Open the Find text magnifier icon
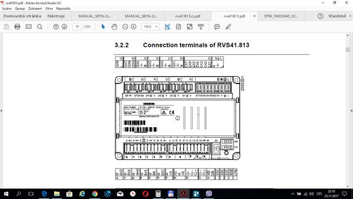Screen dimensions: 353x199 tap(40, 27)
